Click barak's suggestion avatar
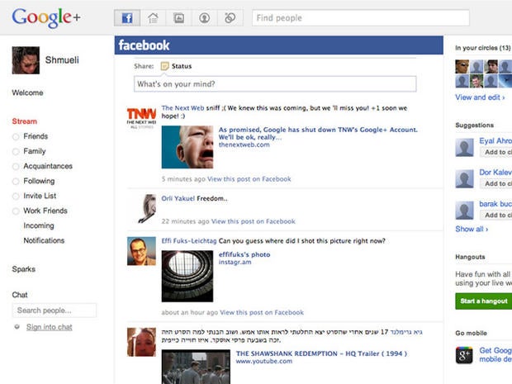512x384 pixels. pyautogui.click(x=464, y=211)
